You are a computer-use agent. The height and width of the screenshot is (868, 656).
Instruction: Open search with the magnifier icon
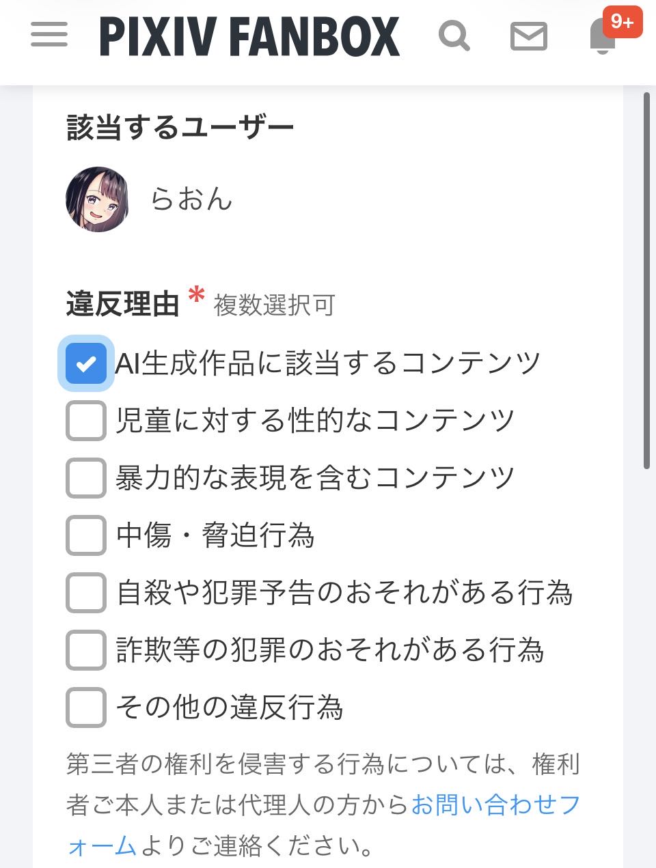click(x=454, y=36)
